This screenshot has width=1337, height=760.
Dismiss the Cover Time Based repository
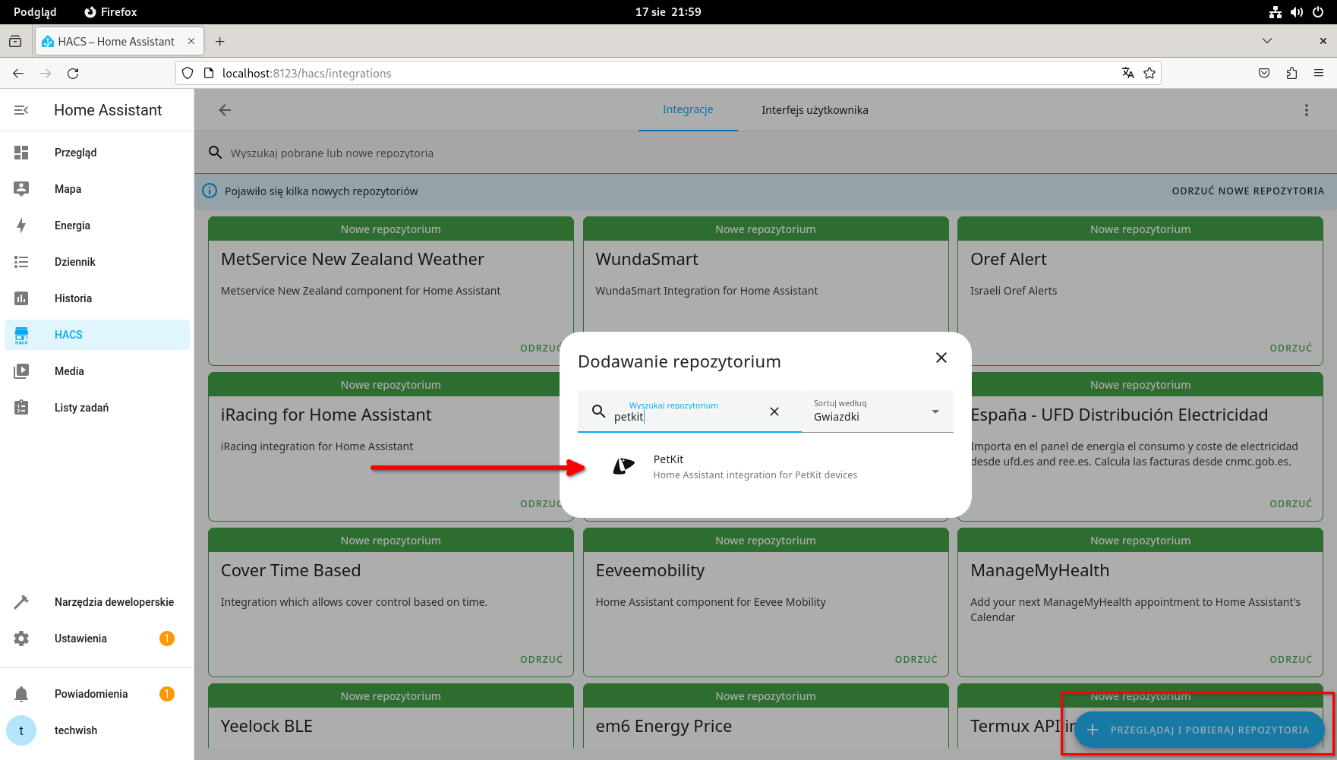[x=541, y=660]
